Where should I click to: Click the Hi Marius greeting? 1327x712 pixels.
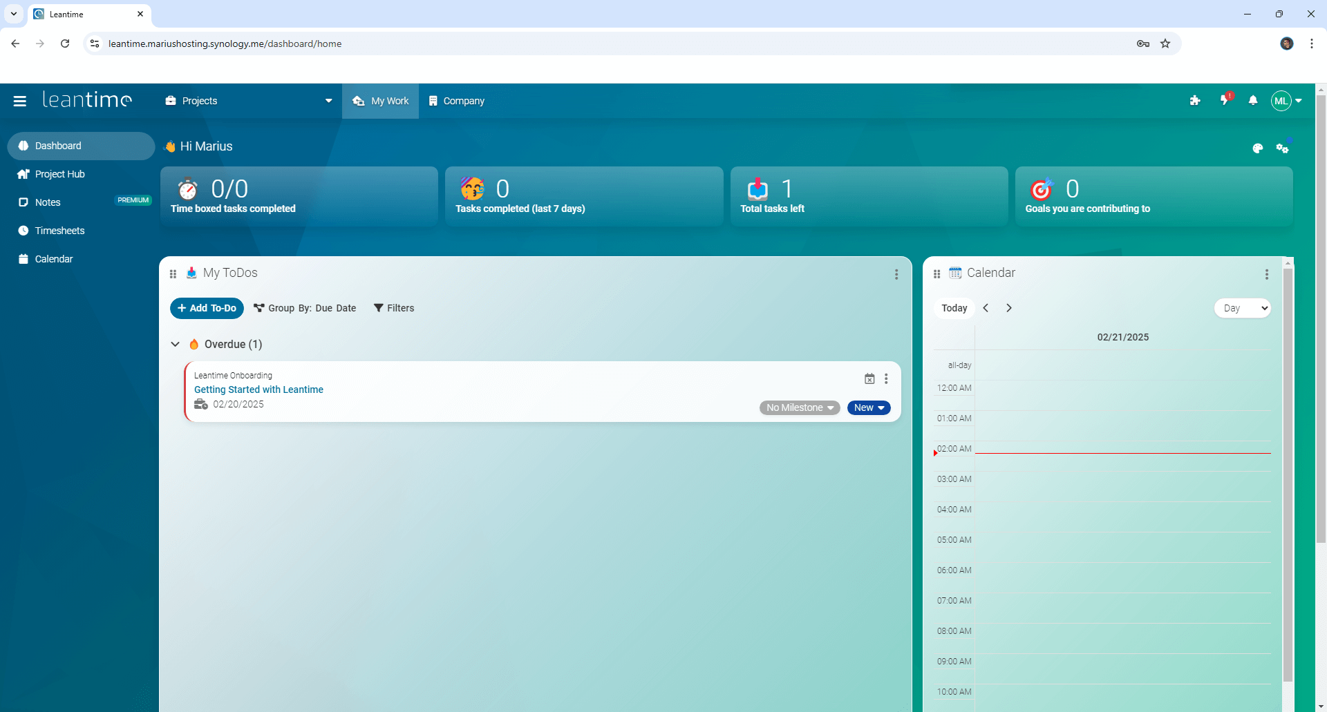(206, 146)
